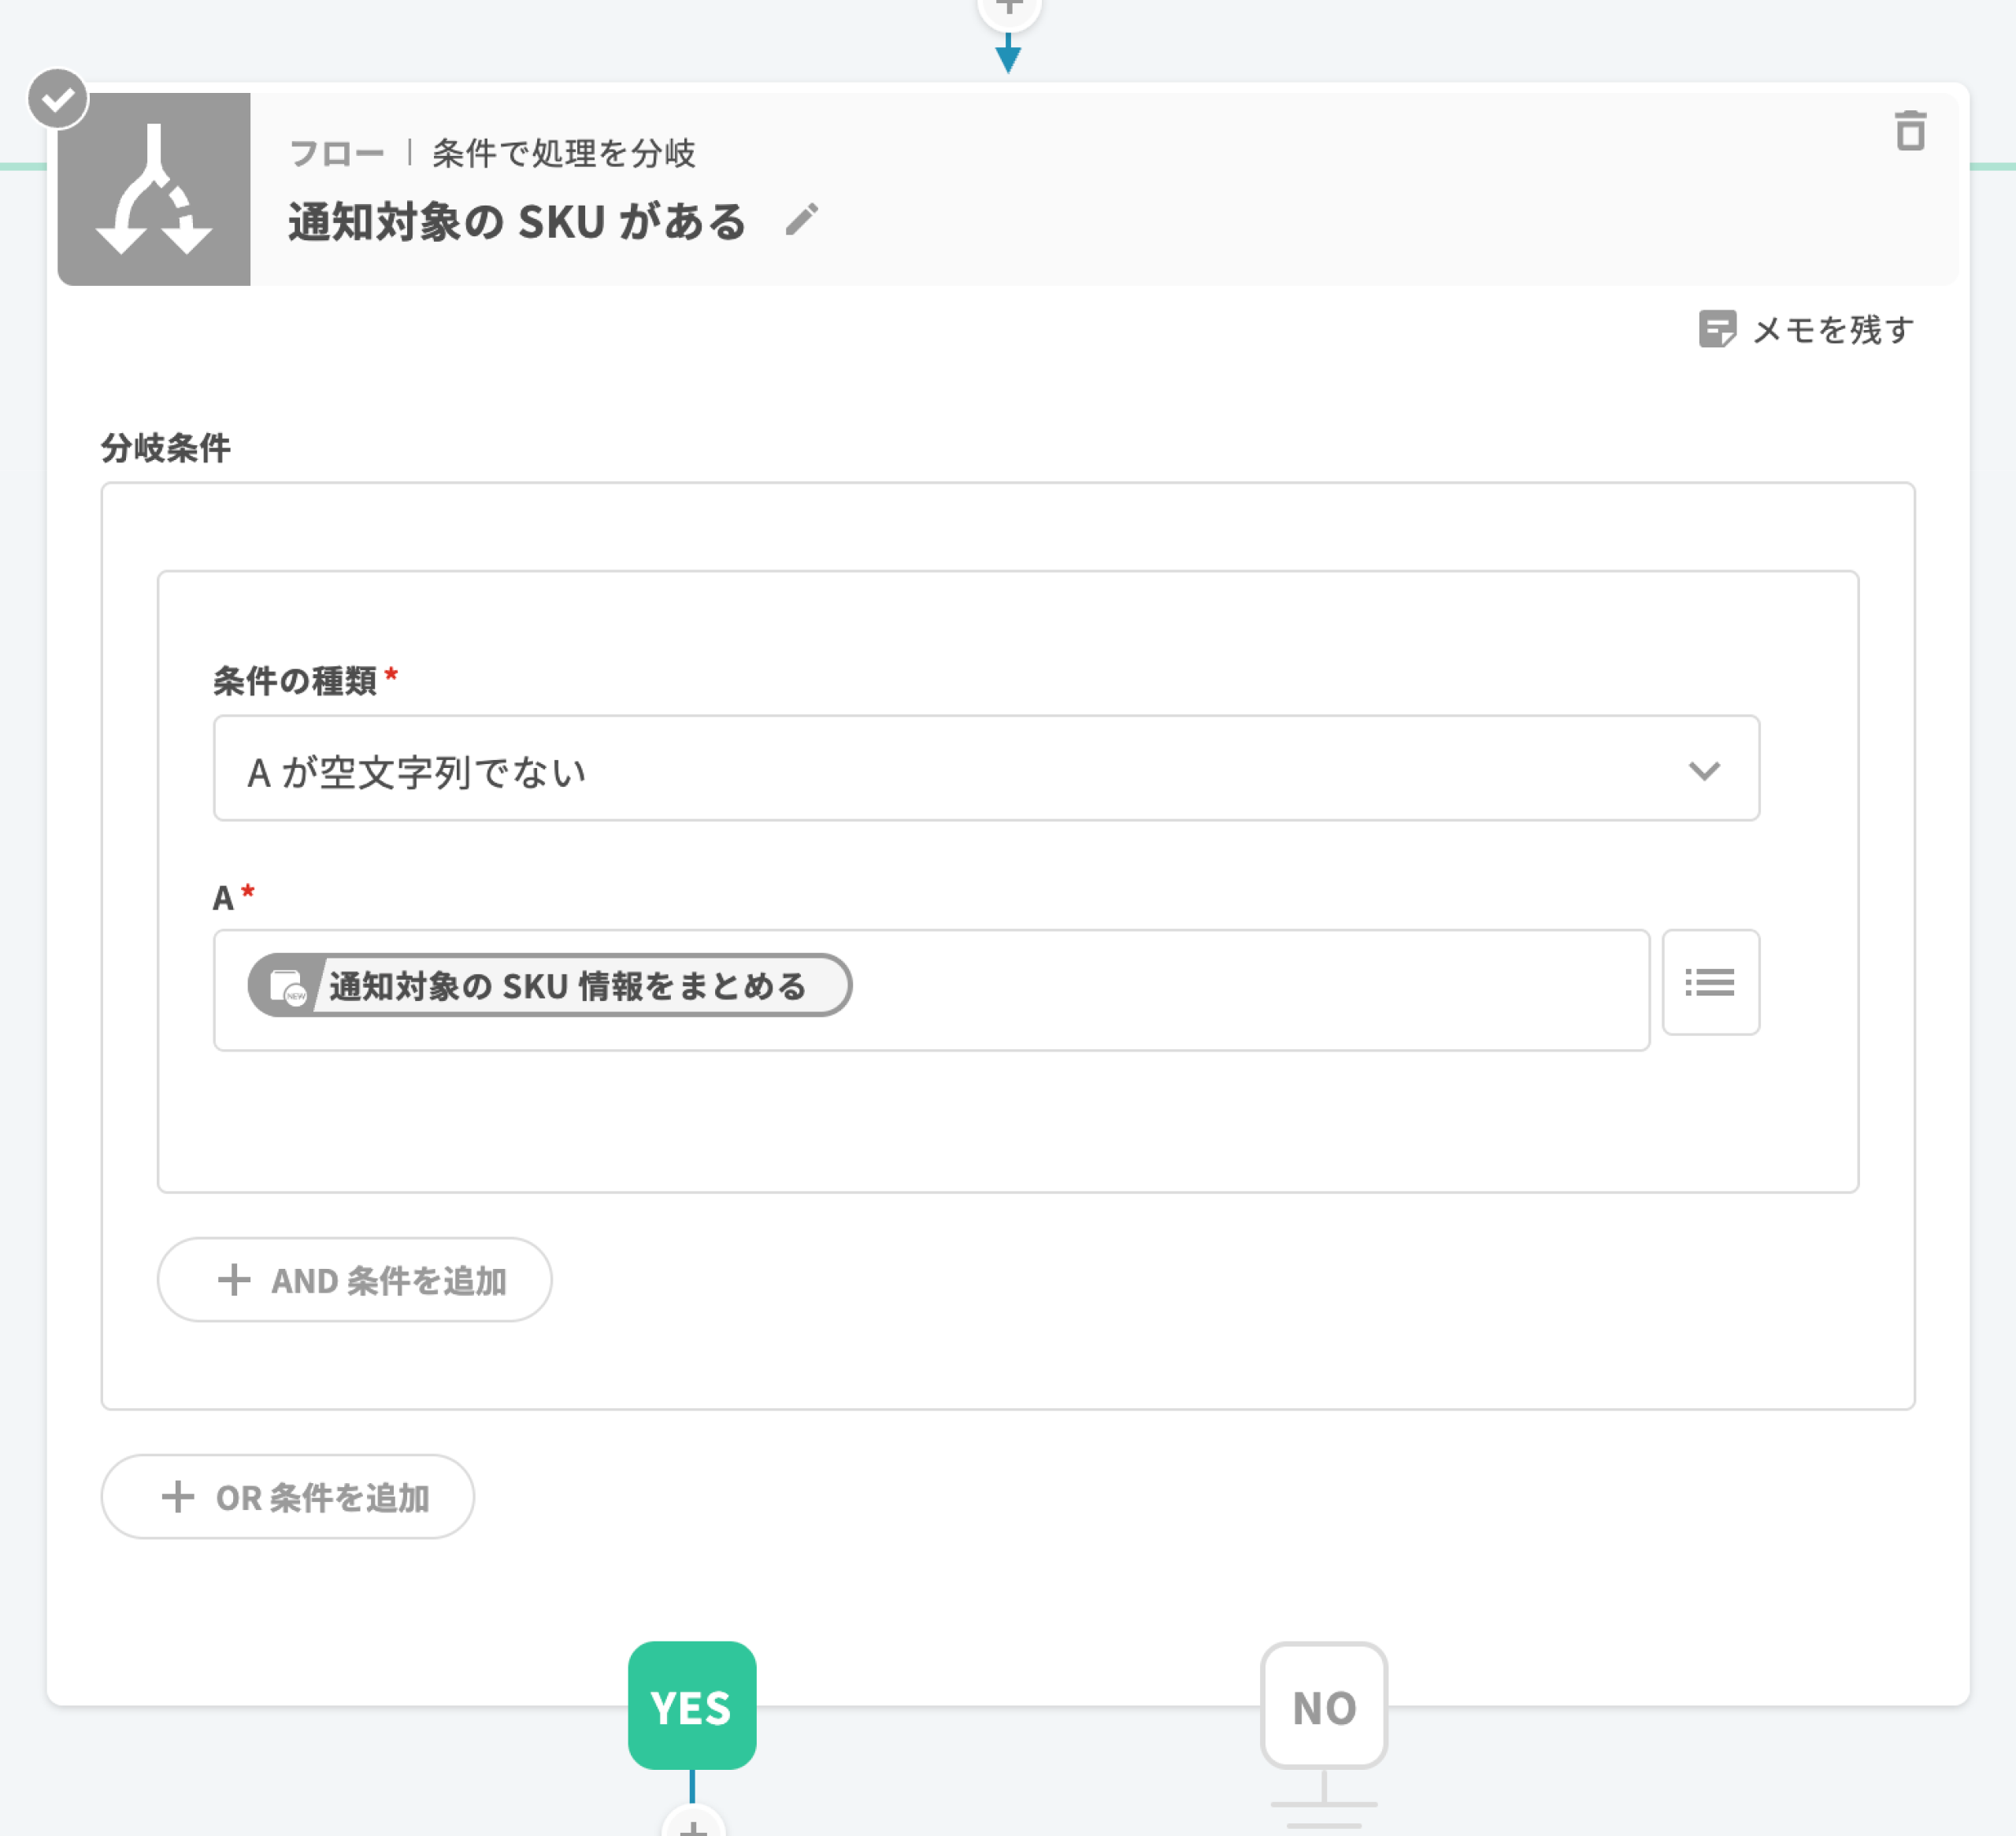Click the branch flow step icon
This screenshot has height=1836, width=2016.
[x=154, y=189]
